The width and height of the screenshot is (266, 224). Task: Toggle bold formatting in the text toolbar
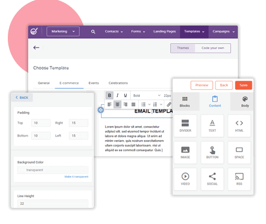(110, 95)
